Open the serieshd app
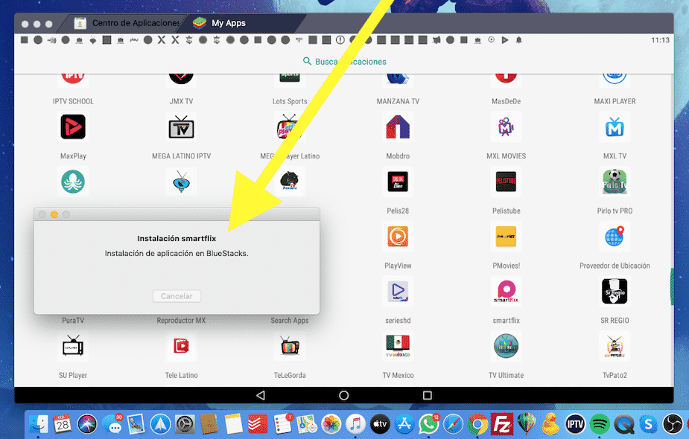 click(398, 291)
